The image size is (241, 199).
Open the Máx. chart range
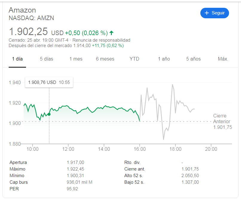click(223, 59)
